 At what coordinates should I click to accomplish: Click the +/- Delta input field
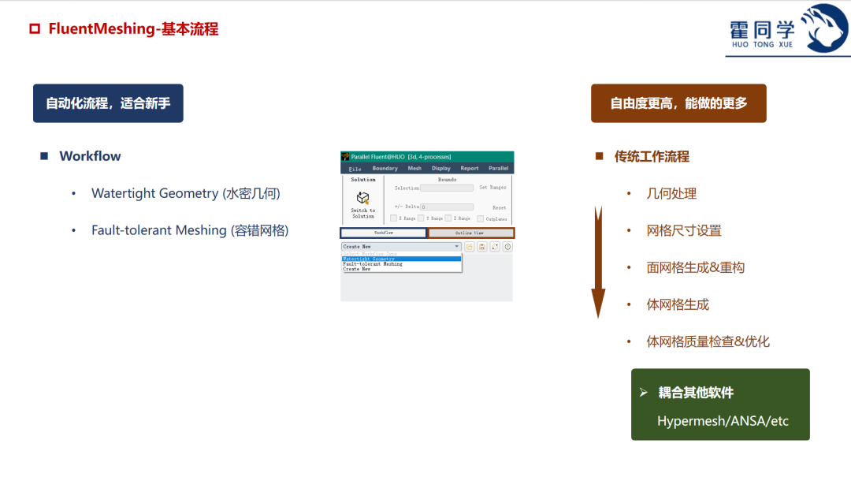point(448,207)
